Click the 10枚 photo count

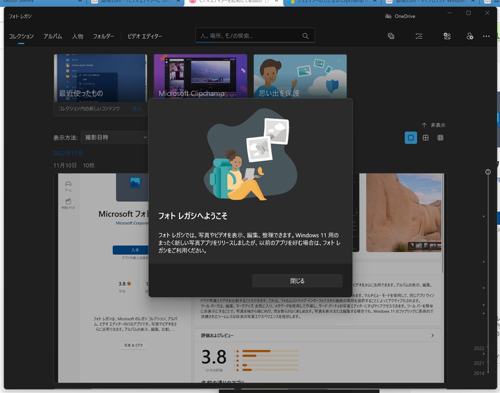(89, 165)
